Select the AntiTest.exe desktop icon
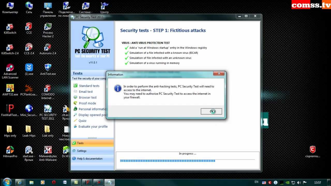The height and width of the screenshot is (186, 331). click(x=48, y=69)
